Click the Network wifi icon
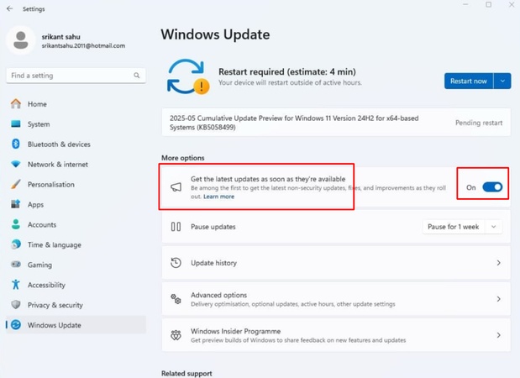The width and height of the screenshot is (520, 378). click(16, 164)
